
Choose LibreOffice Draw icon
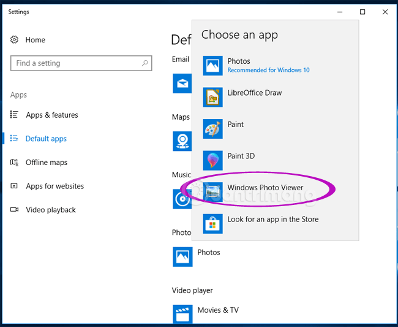pos(212,98)
